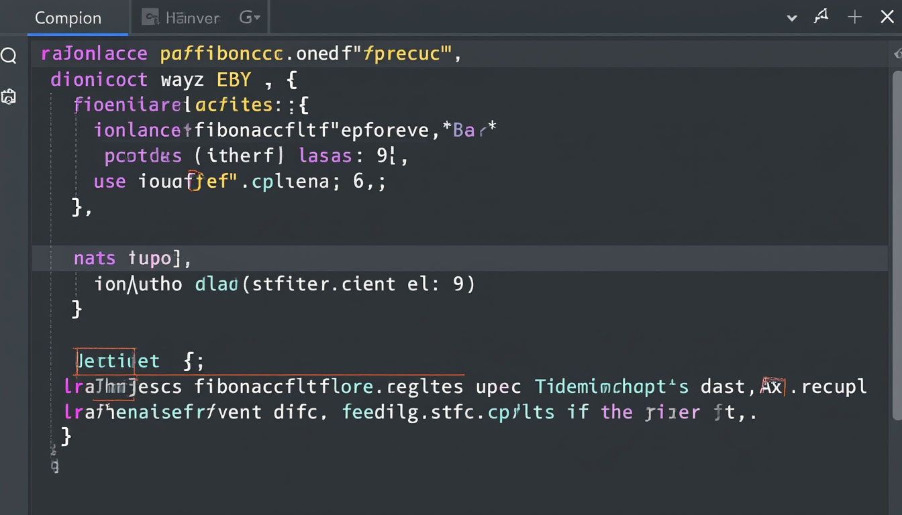Switch to the Compion tab
The image size is (902, 515).
click(x=68, y=18)
